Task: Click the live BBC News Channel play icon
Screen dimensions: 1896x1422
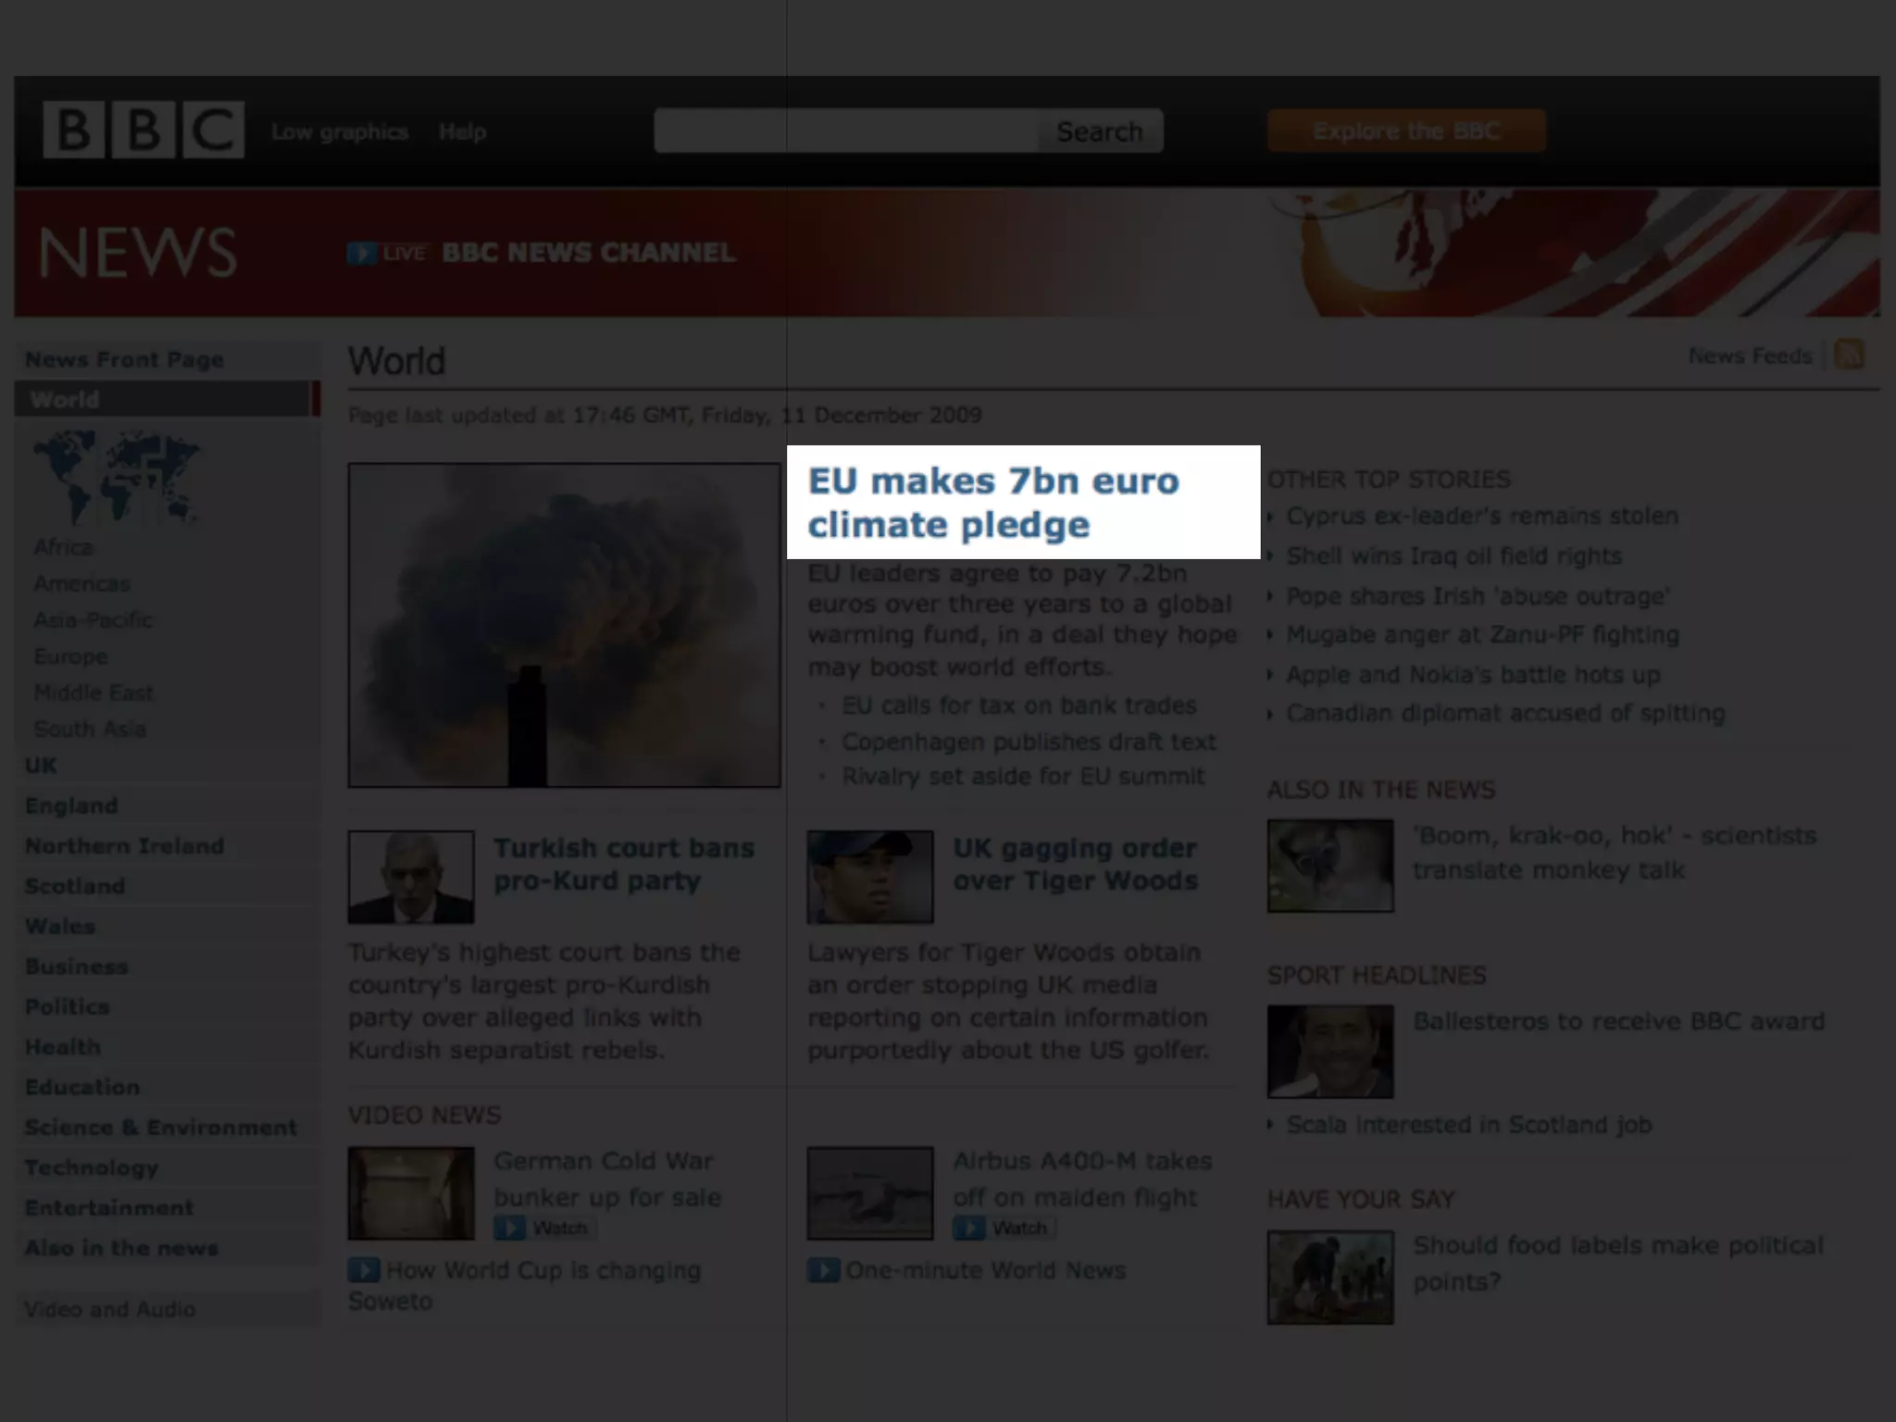Action: point(362,253)
